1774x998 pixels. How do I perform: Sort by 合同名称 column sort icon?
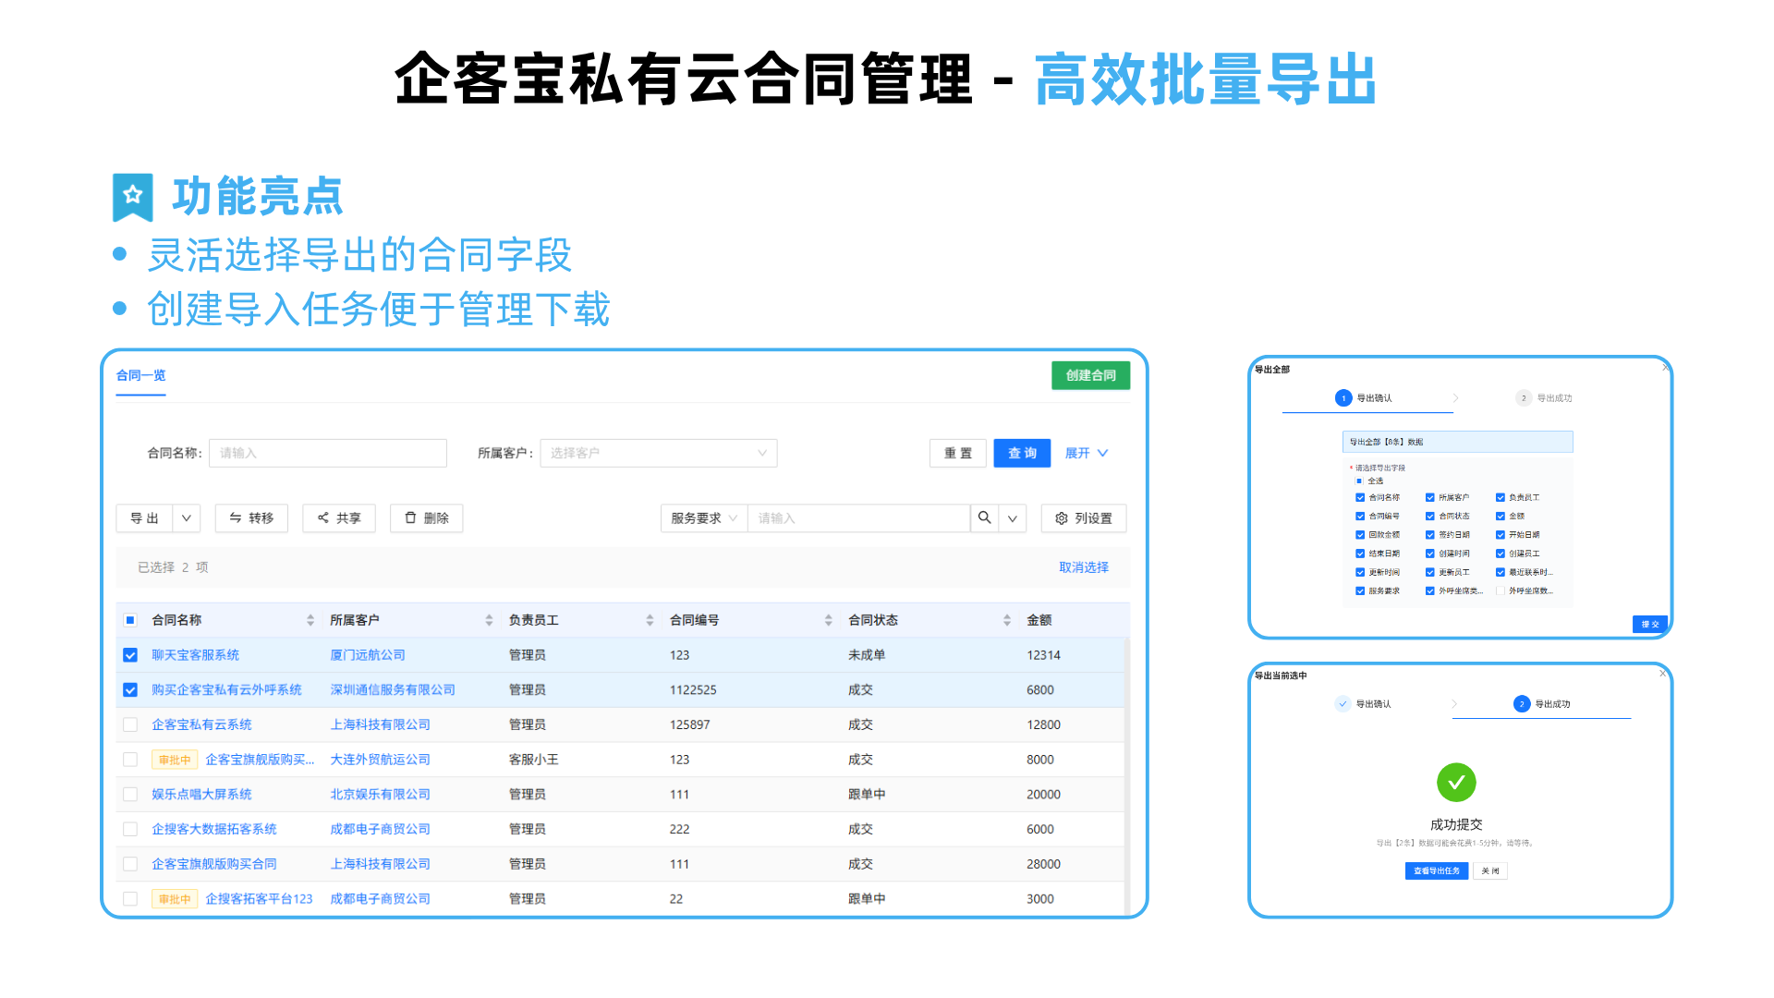[310, 620]
